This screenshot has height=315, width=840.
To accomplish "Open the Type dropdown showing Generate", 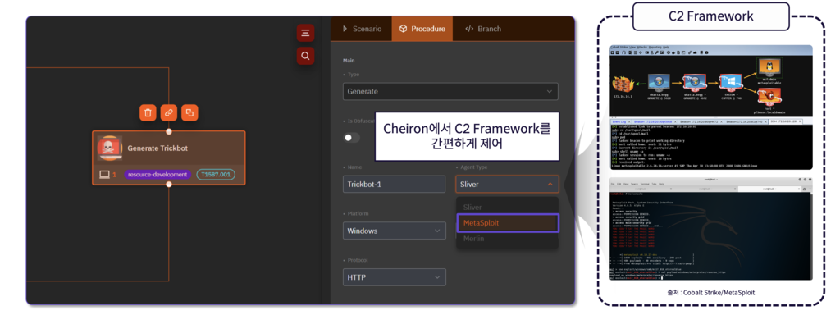I will tap(450, 92).
